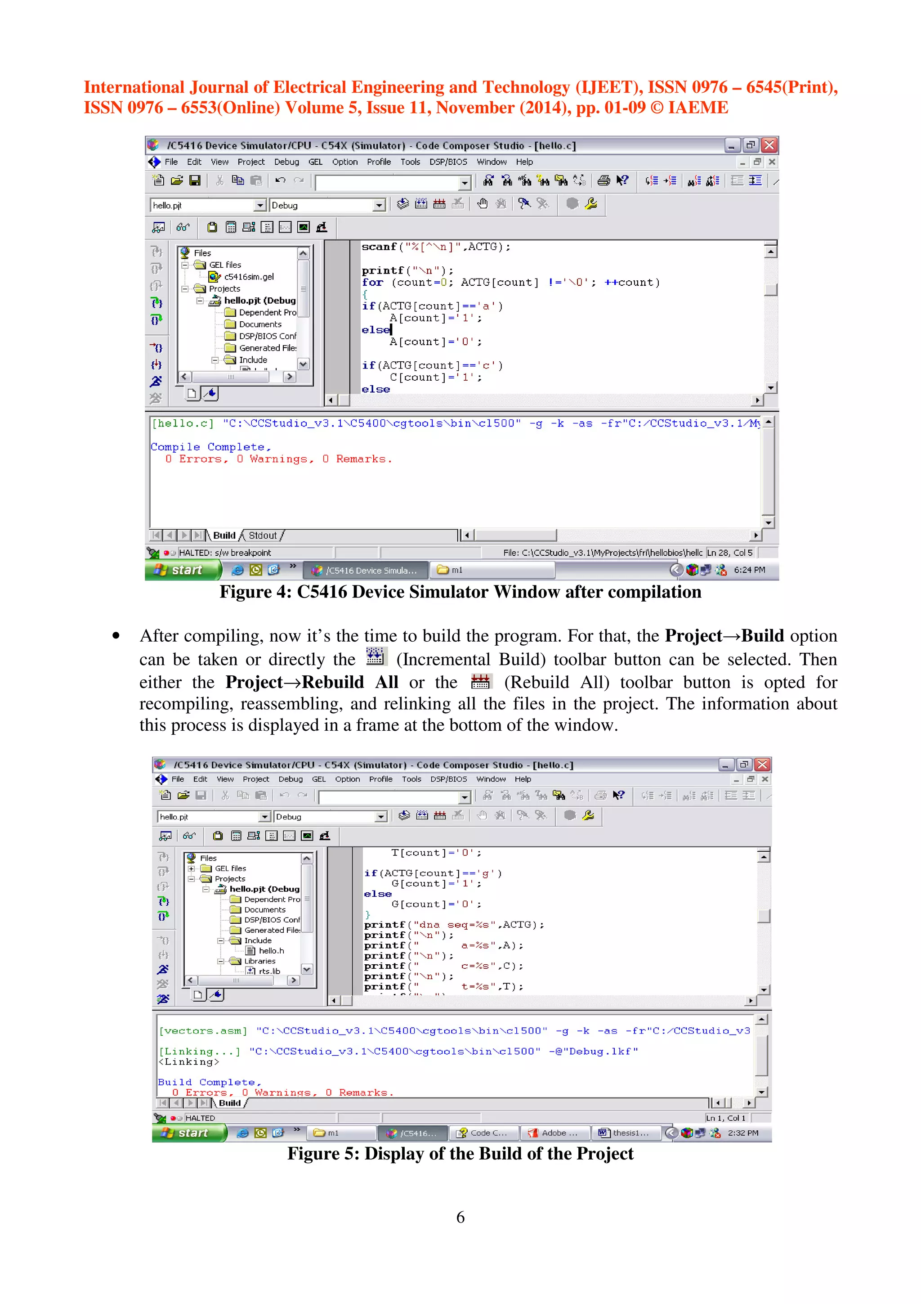Click New file icon in Figure 4 window
The width and height of the screenshot is (921, 1304).
pyautogui.click(x=158, y=180)
